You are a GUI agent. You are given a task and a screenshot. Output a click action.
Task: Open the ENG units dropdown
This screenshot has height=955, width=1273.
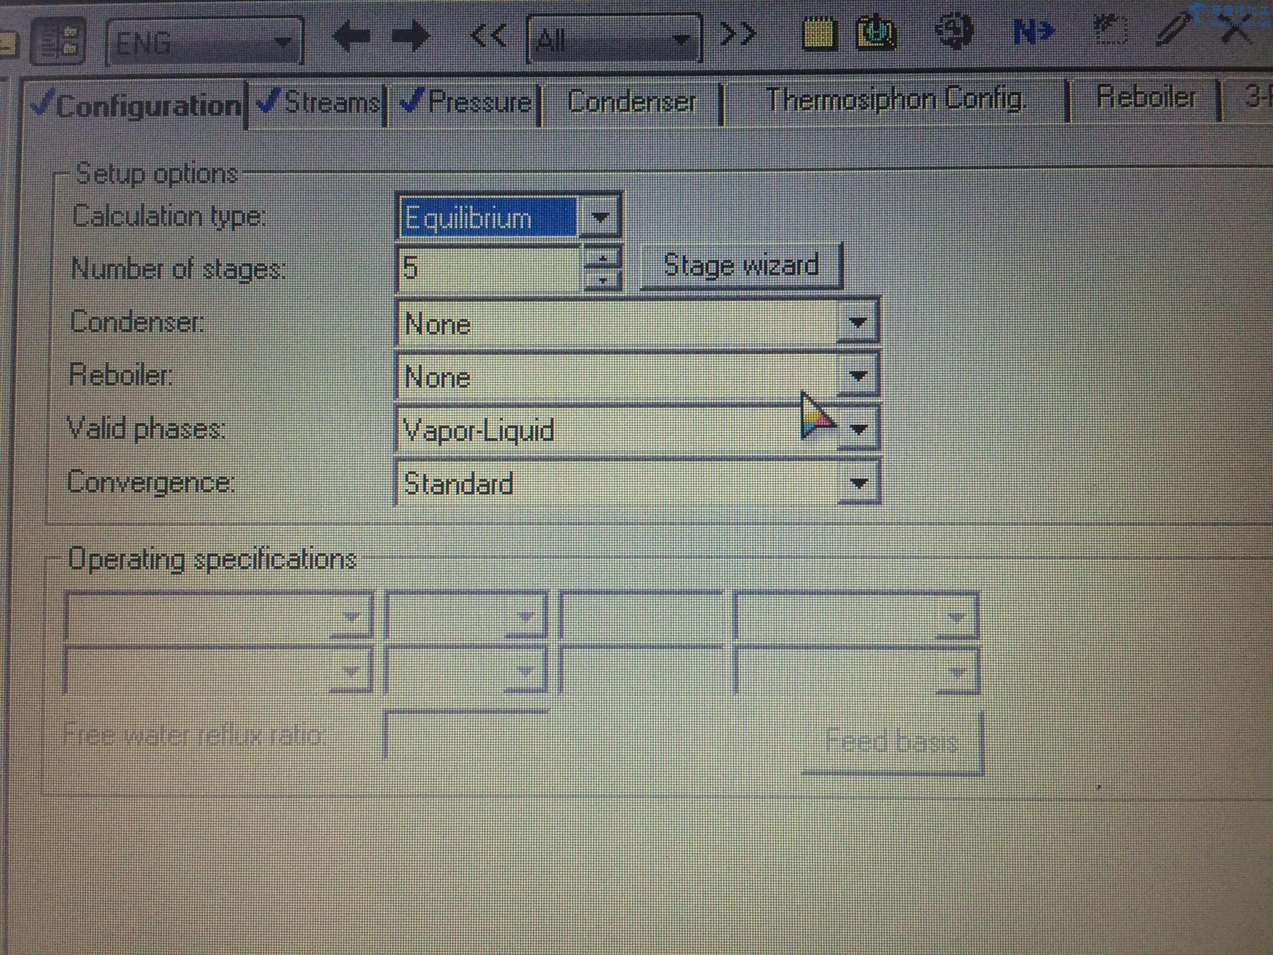coord(204,41)
